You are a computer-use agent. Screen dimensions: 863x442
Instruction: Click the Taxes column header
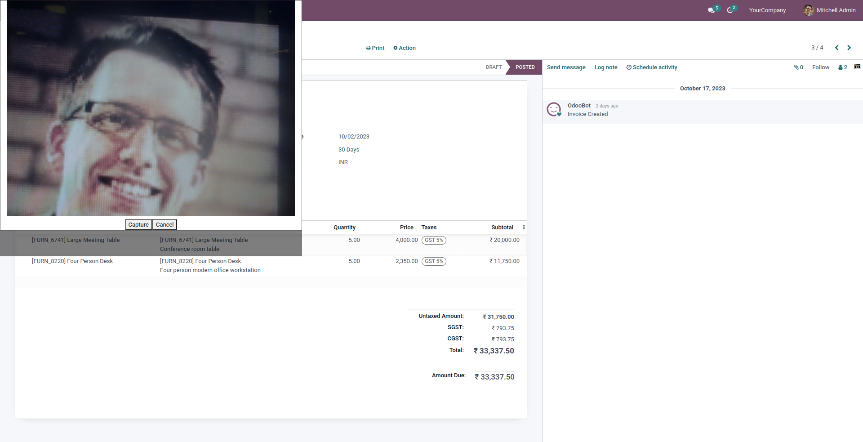tap(429, 228)
